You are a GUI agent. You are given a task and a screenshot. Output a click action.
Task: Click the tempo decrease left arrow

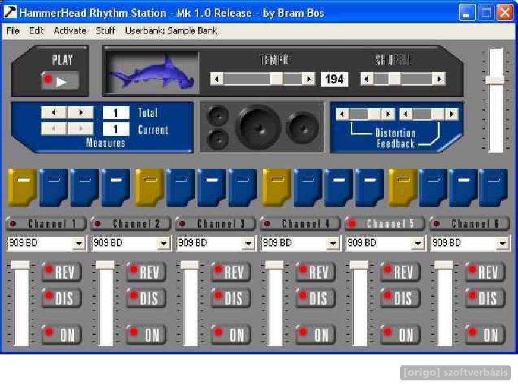point(217,79)
